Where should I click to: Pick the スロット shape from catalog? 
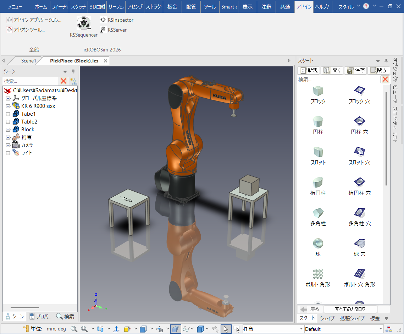(318, 156)
